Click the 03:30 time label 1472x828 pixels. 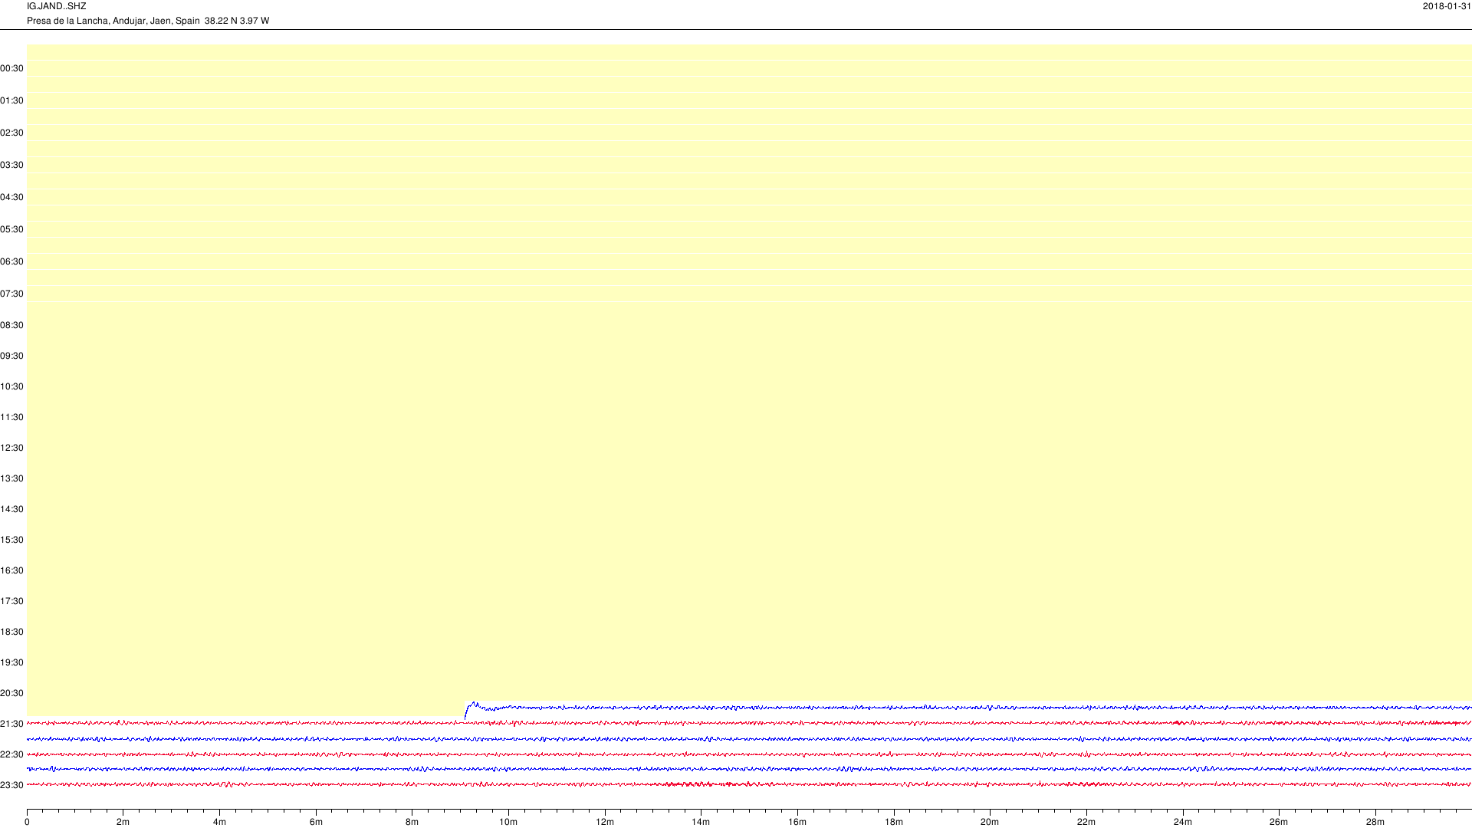coord(11,165)
